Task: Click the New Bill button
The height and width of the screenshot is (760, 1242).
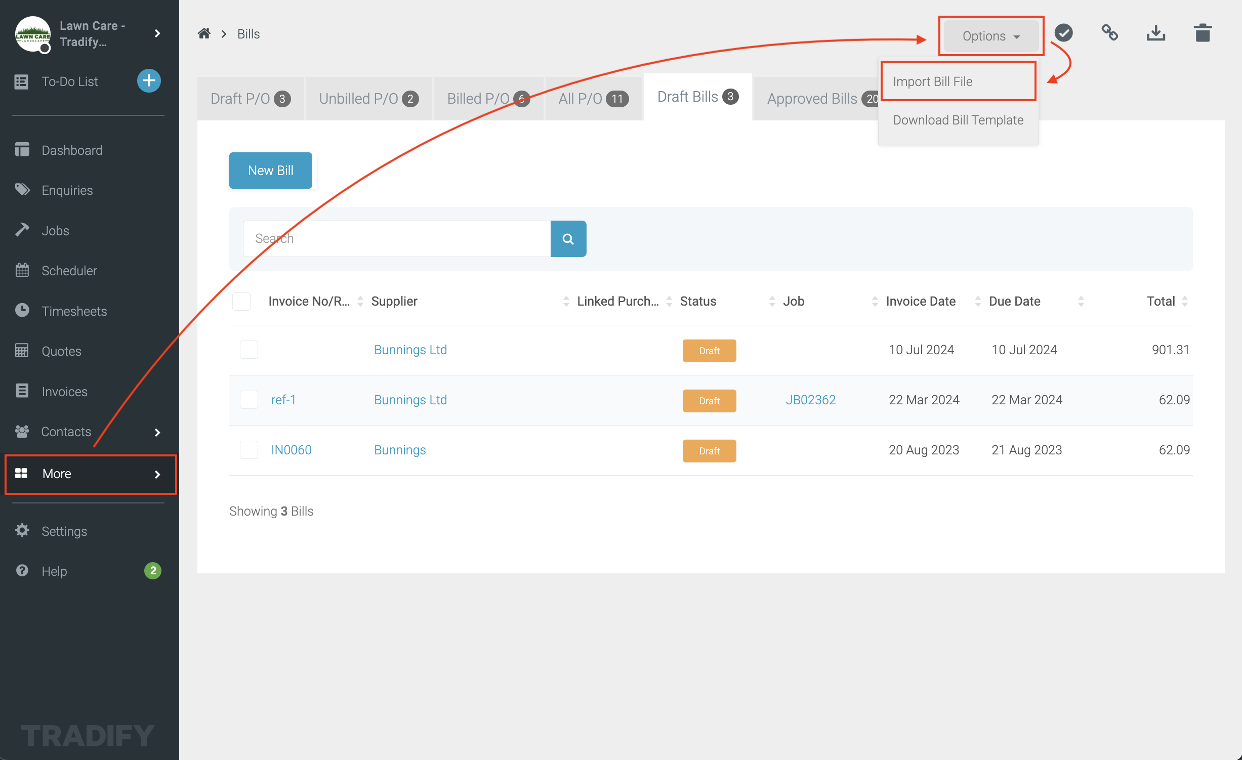Action: pos(270,170)
